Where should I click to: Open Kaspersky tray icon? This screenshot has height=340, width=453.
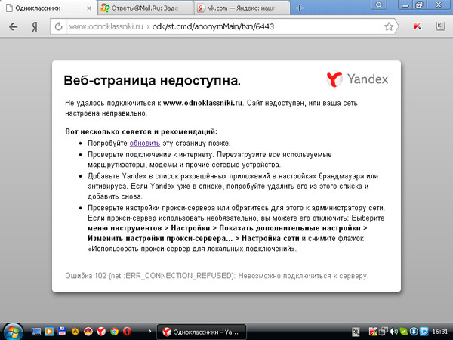[x=373, y=332]
